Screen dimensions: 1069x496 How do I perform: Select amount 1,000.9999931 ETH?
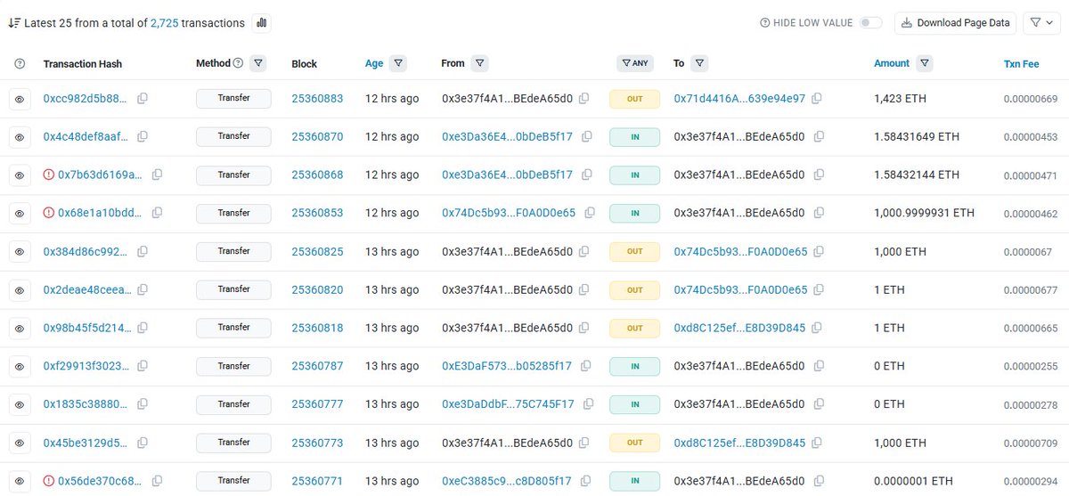click(924, 213)
